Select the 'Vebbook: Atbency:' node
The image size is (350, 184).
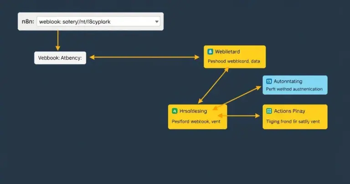tap(60, 58)
